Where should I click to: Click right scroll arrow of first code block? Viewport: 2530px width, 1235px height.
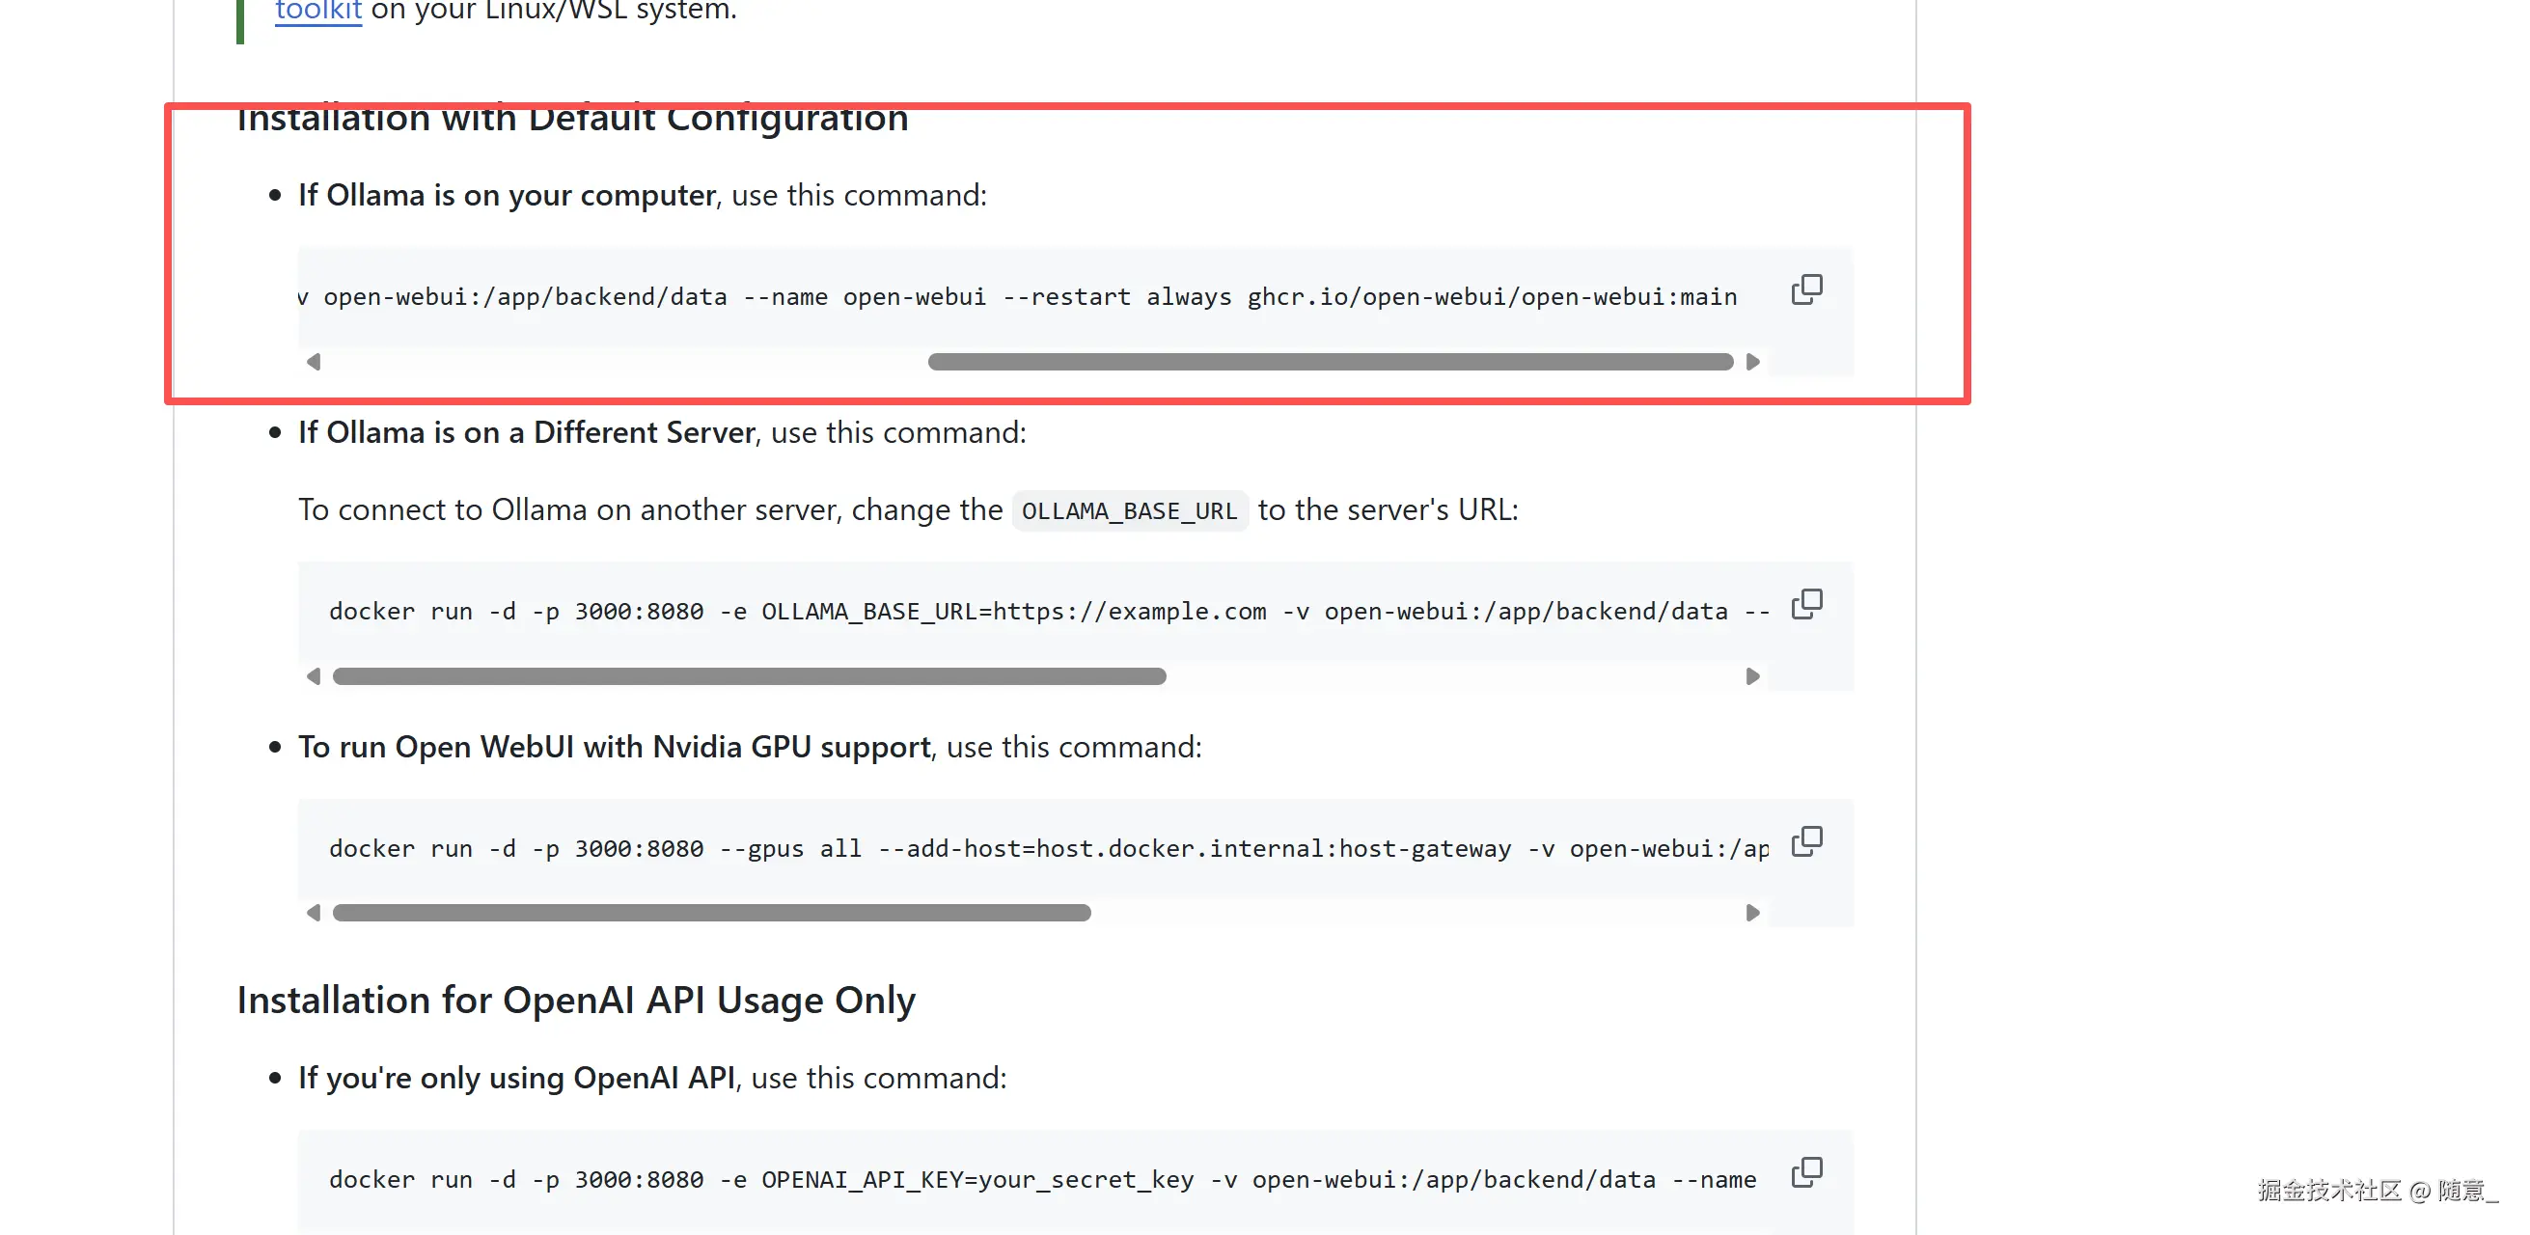pos(1753,362)
